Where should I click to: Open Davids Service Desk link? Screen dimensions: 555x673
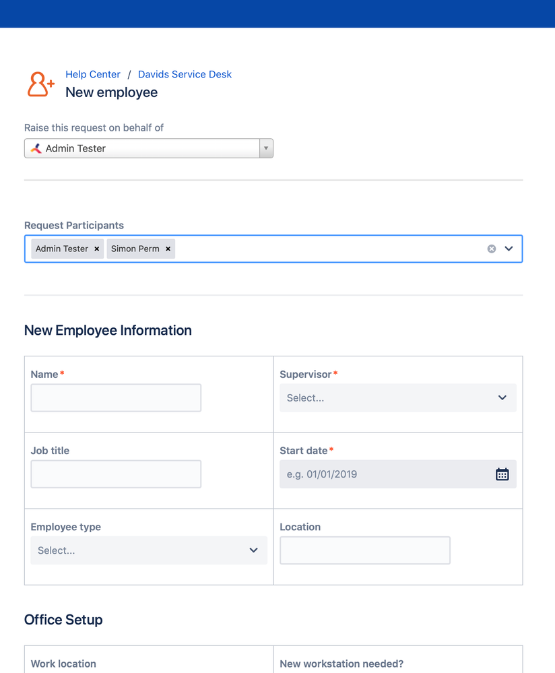[x=185, y=74]
